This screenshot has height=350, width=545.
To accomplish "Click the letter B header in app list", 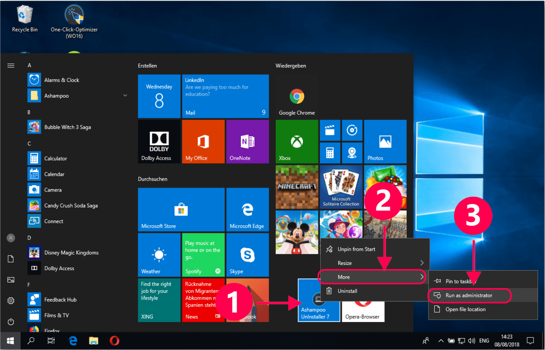I will pos(29,112).
